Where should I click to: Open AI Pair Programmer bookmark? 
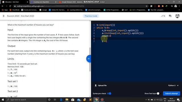pos(111,10)
